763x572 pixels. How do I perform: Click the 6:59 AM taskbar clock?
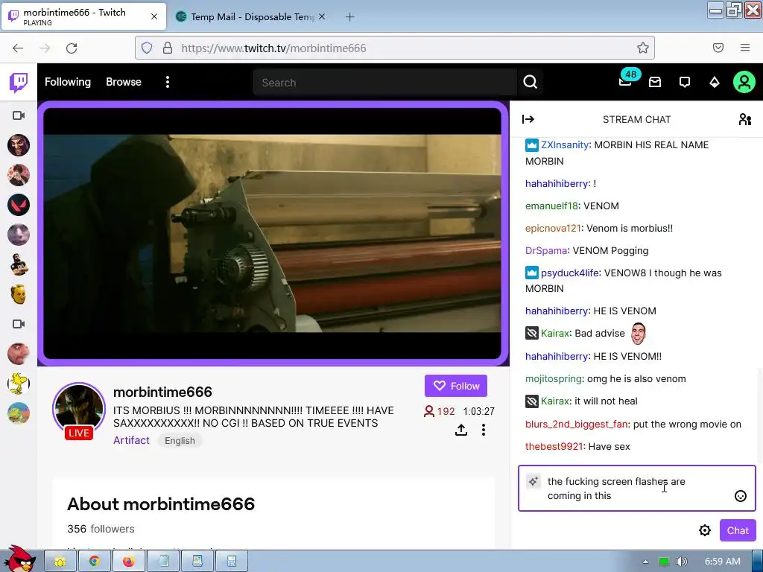[x=722, y=562]
